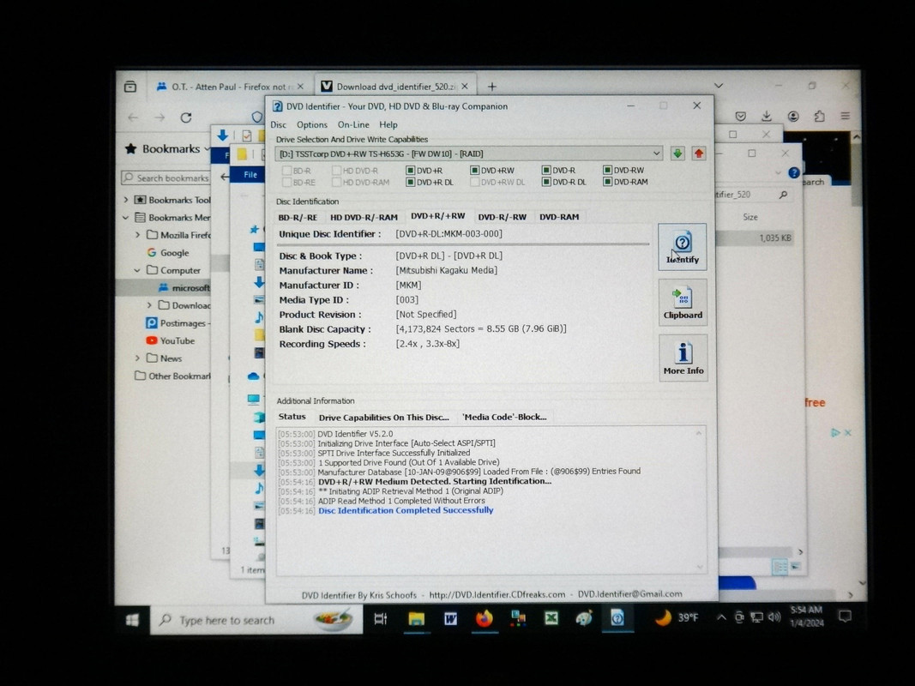Click Firefox refresh page icon

(x=186, y=117)
